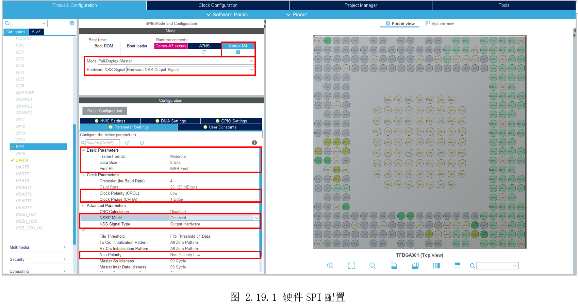Flip the pinout view horizontally
Image resolution: width=578 pixels, height=305 pixels.
pos(436,266)
